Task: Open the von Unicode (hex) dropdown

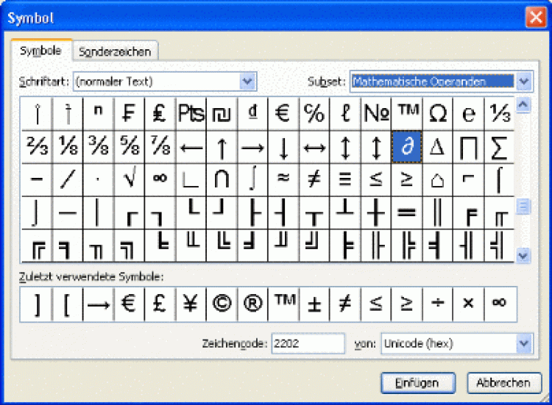Action: tap(524, 343)
